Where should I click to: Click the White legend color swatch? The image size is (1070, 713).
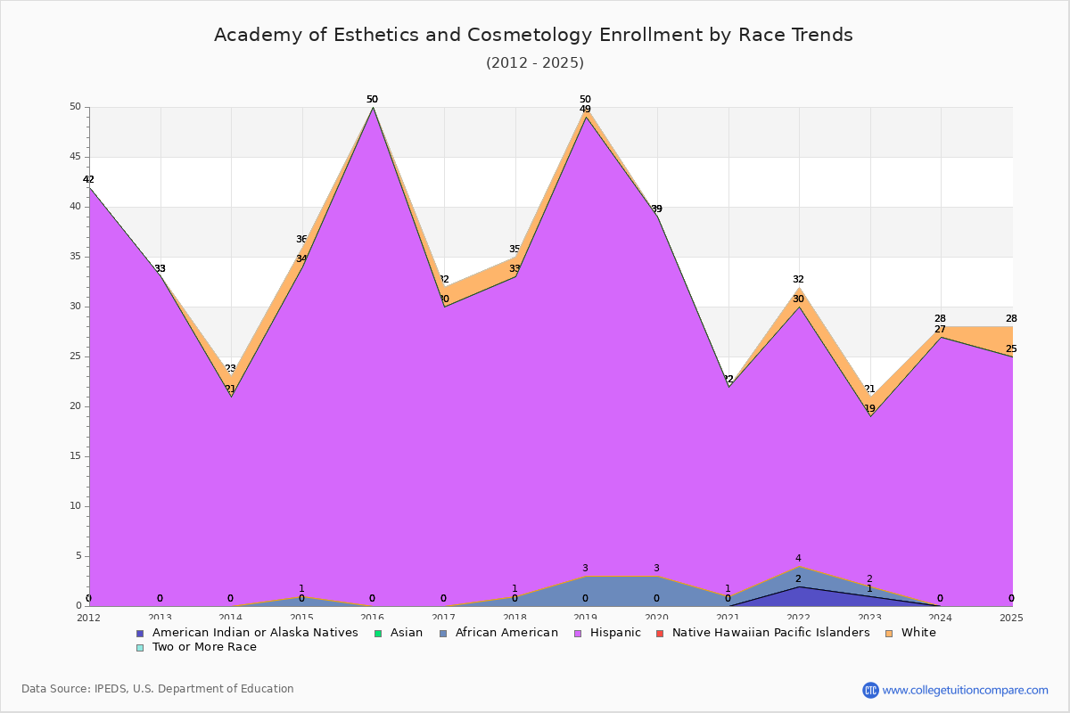[889, 633]
